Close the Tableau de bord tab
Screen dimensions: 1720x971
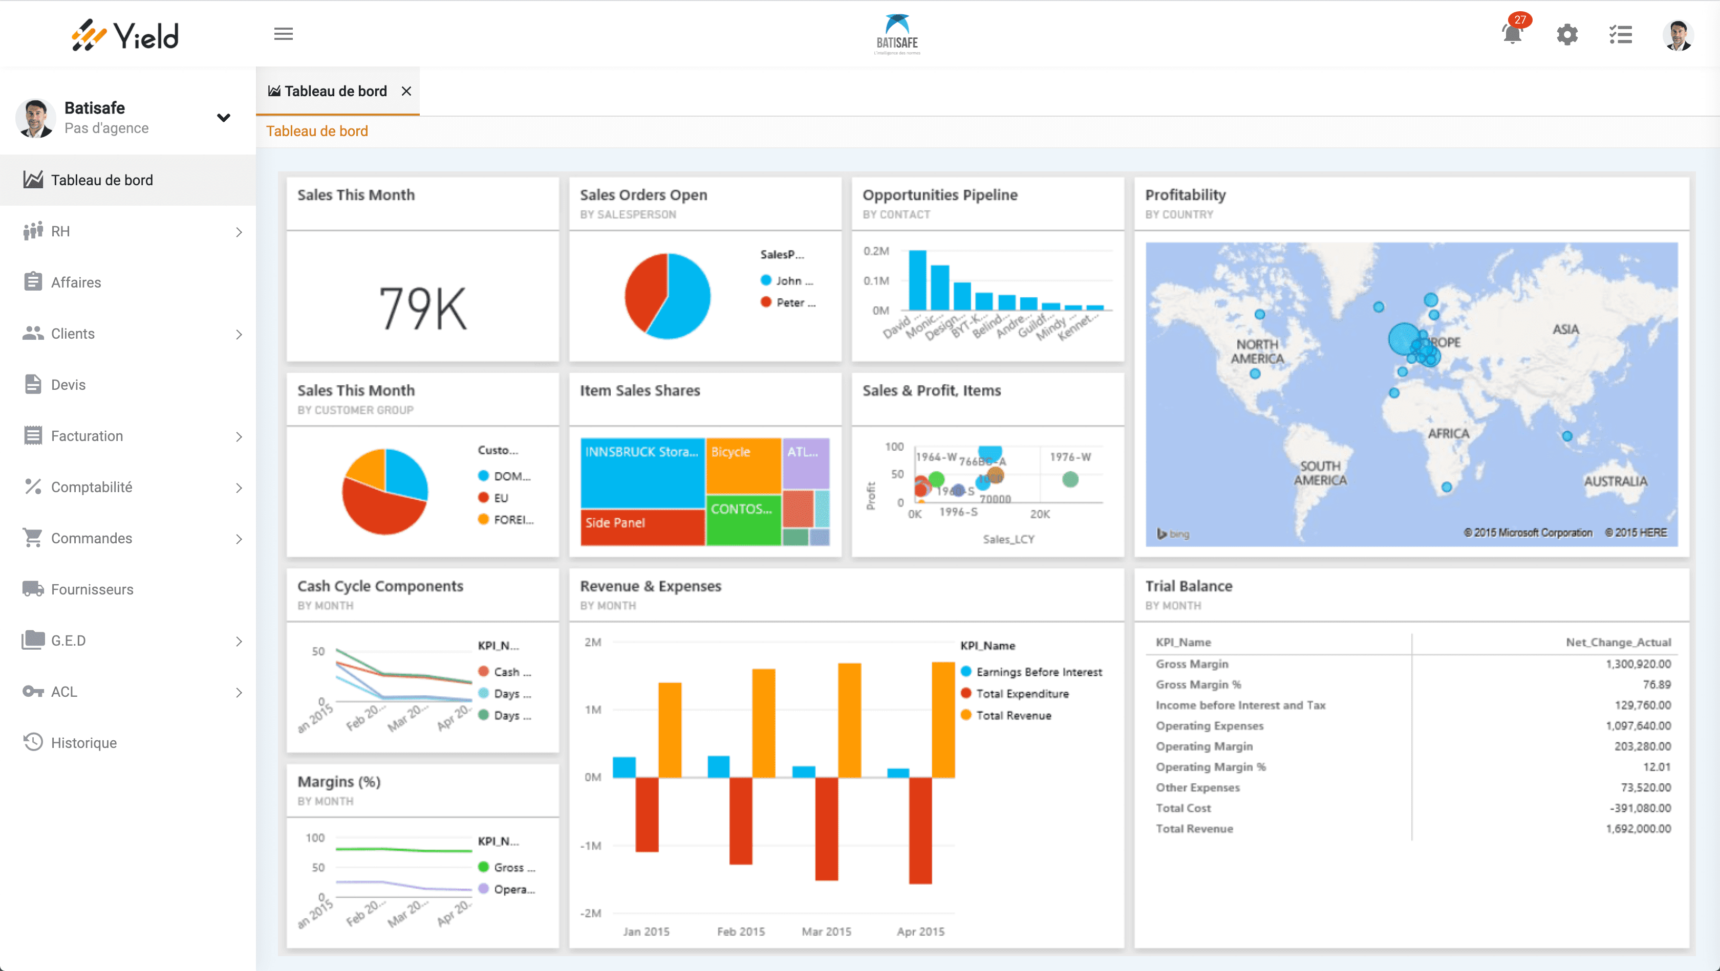point(406,91)
